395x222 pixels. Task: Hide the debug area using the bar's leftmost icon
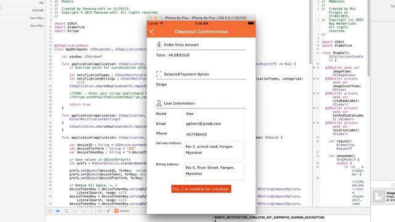coord(49,211)
